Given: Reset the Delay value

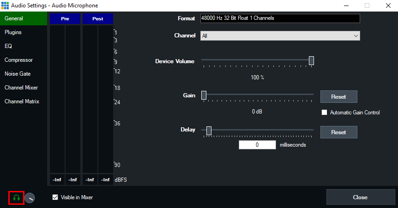Looking at the screenshot, I should point(338,132).
